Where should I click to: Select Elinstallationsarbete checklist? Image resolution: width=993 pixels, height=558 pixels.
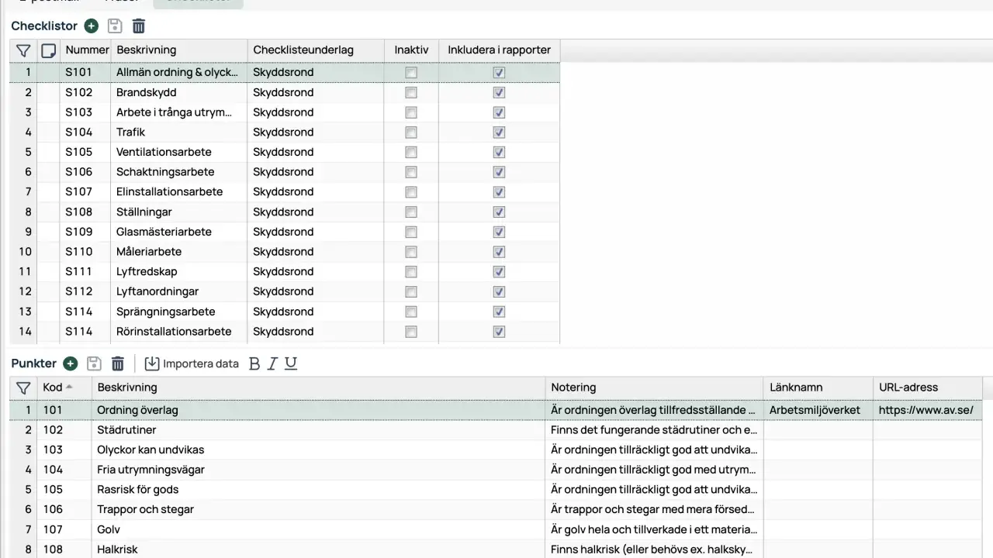(285, 191)
